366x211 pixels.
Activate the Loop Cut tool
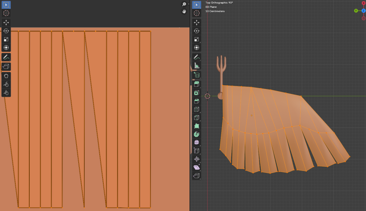(196, 109)
